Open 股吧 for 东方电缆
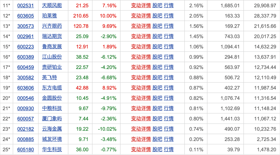This screenshot has height=155, width=280. point(157,88)
